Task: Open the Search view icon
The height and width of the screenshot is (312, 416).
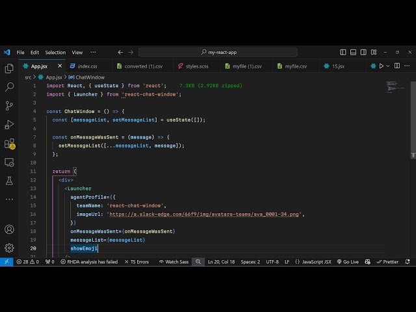Action: pos(9,86)
